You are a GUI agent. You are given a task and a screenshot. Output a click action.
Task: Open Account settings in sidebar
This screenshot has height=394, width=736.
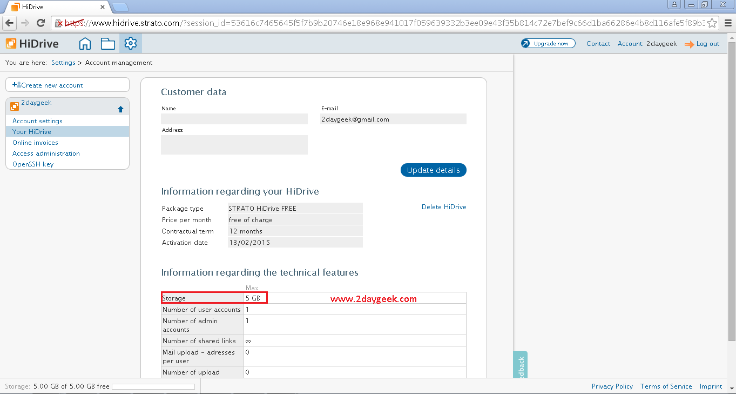[37, 121]
